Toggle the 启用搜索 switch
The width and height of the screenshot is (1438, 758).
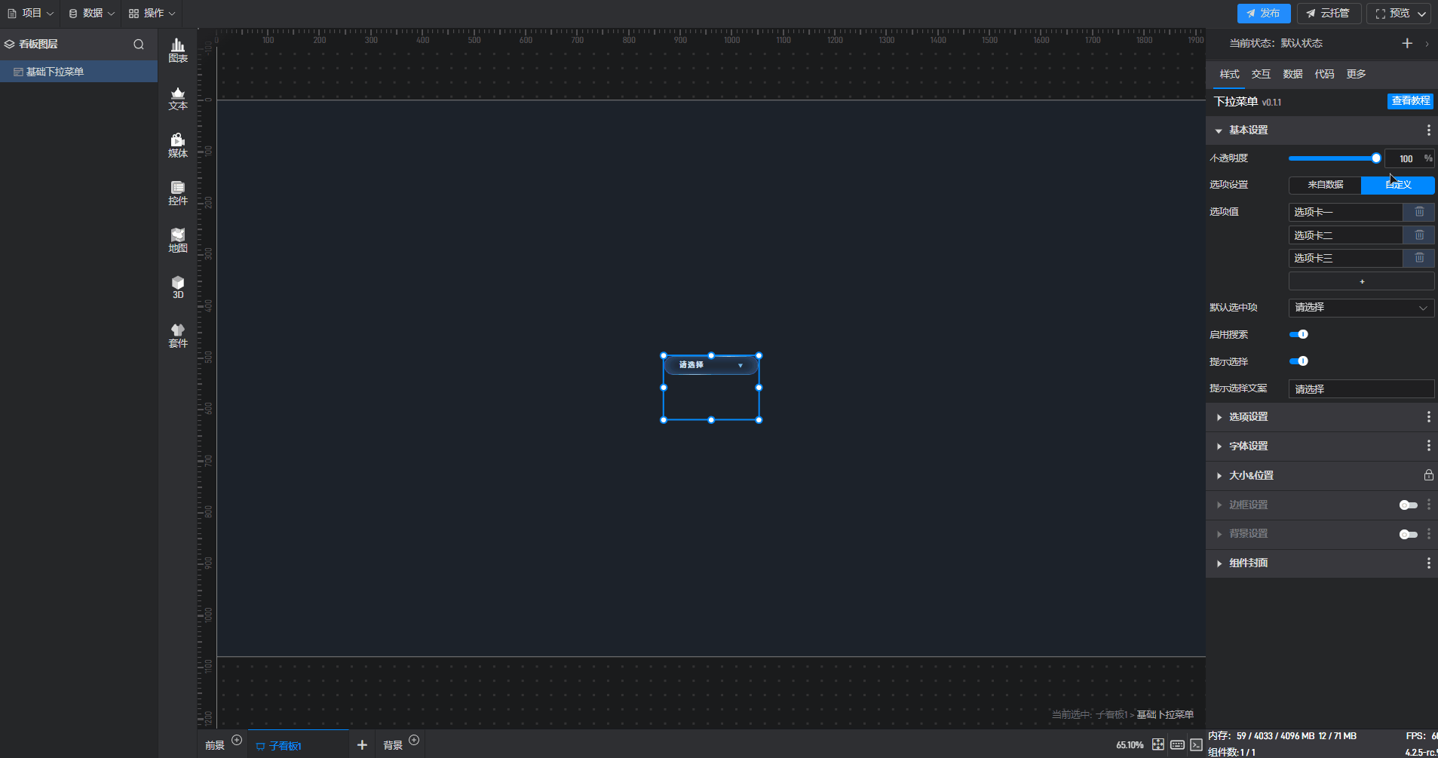coord(1298,334)
